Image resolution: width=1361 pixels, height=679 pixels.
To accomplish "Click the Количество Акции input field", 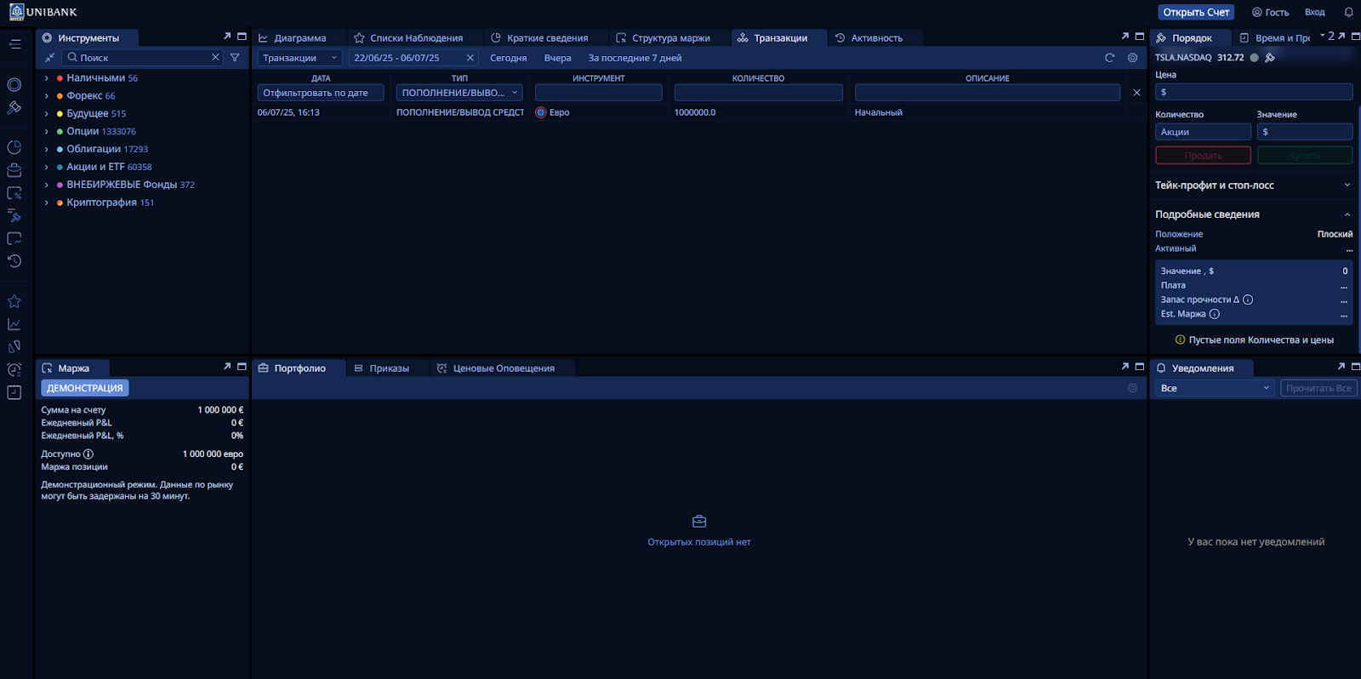I will [x=1203, y=132].
